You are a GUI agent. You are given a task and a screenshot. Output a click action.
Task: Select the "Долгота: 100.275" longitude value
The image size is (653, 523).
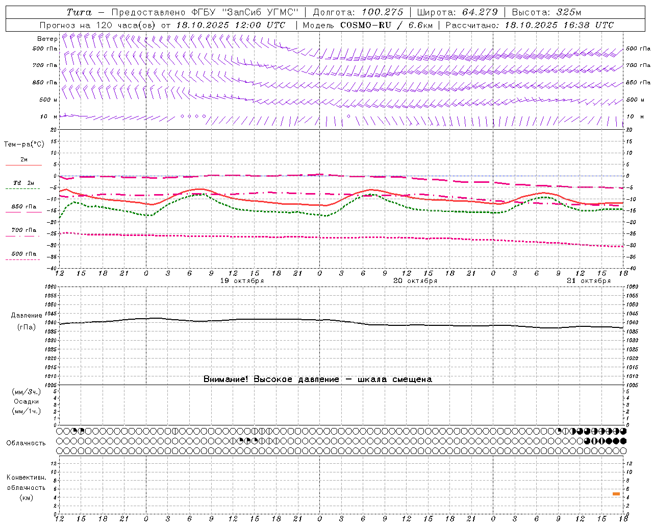(358, 12)
